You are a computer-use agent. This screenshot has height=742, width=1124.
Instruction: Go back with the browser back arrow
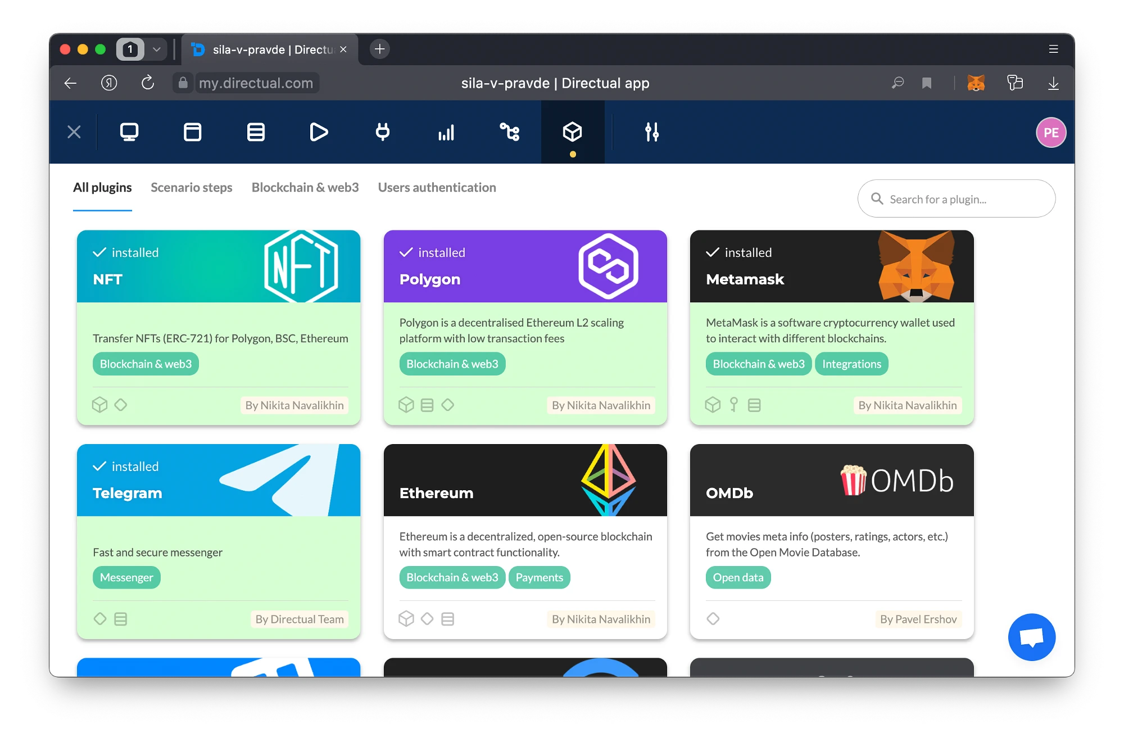(70, 83)
